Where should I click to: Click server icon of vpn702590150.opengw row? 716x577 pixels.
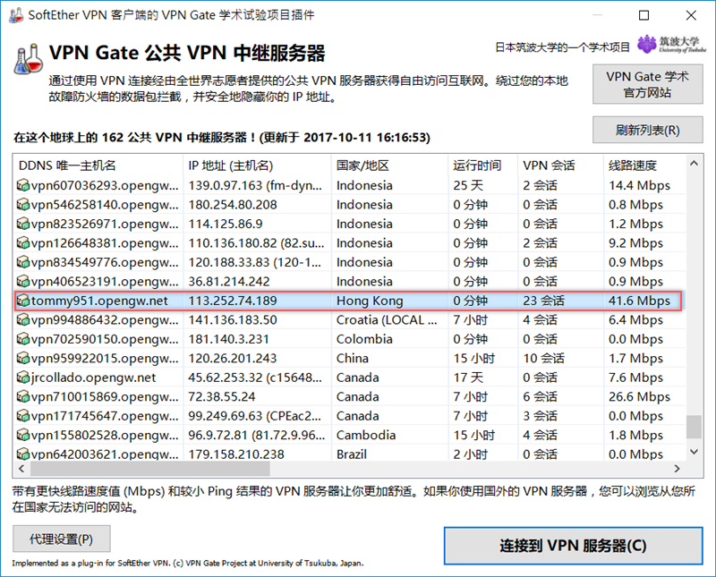coord(23,339)
